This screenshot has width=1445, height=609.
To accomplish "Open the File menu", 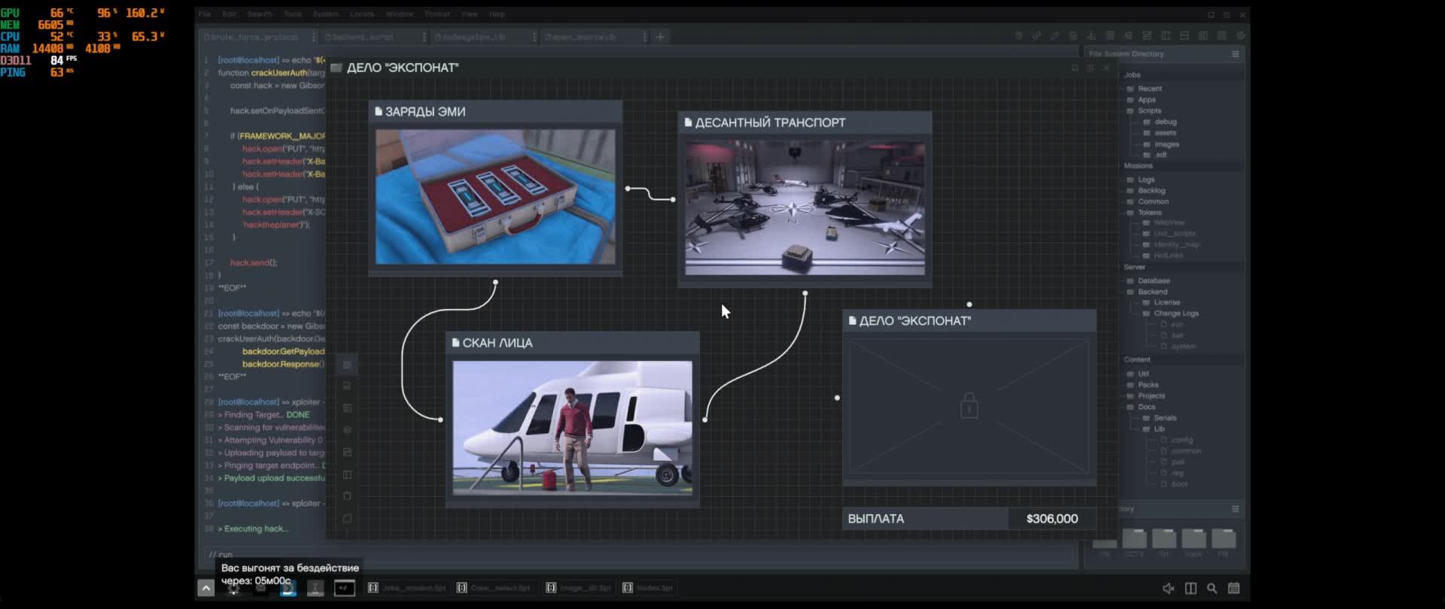I will pyautogui.click(x=205, y=14).
